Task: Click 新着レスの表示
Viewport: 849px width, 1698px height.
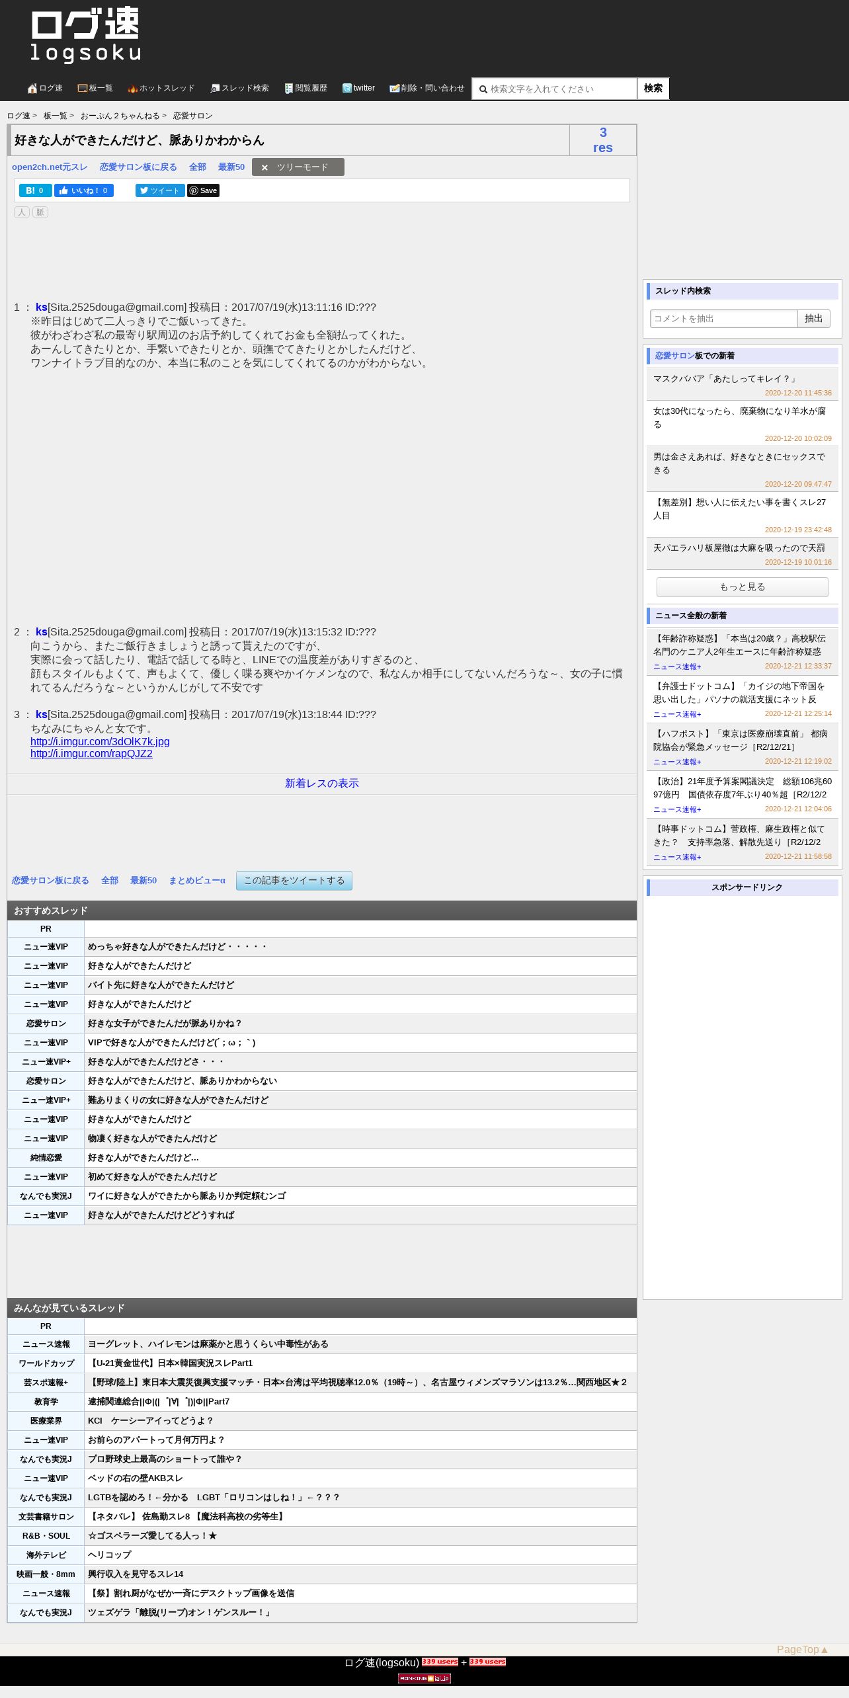Action: pyautogui.click(x=322, y=784)
